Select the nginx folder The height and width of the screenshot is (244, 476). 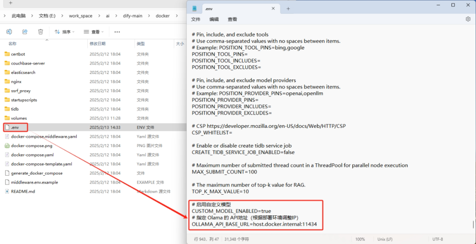[x=16, y=81]
